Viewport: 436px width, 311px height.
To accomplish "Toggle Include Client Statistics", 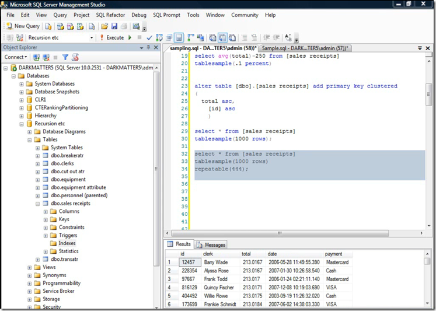I will [200, 37].
